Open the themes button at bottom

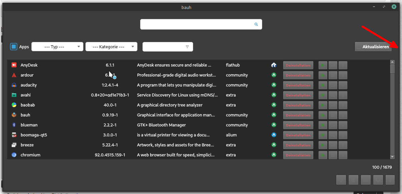point(353,180)
